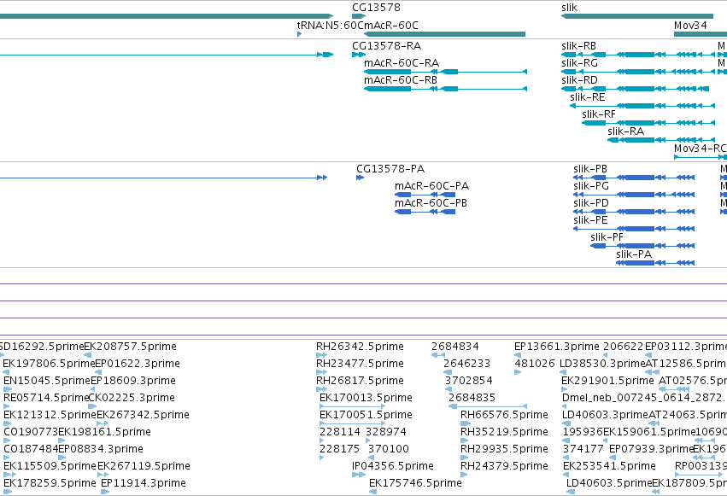The width and height of the screenshot is (727, 496).
Task: Click the EP01622.3prime EST arrow
Action: point(98,372)
